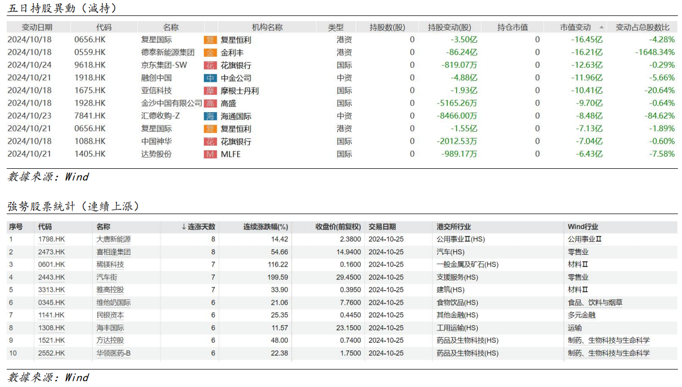Screen dimensions: 682x387
Task: Open stock code link 0345.HK
Action: click(x=51, y=303)
